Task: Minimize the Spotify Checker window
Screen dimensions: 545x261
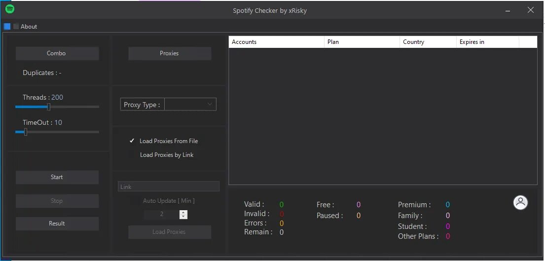Action: tap(508, 10)
